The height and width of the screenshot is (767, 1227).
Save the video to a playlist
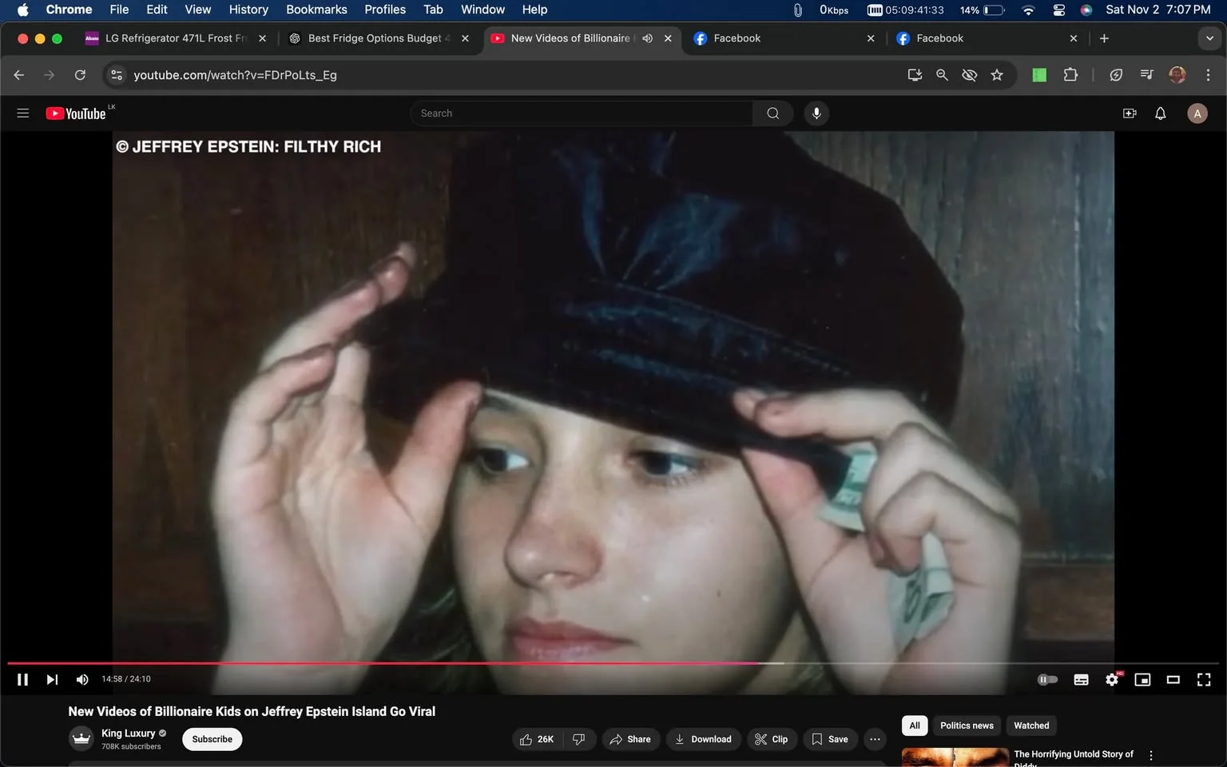831,739
